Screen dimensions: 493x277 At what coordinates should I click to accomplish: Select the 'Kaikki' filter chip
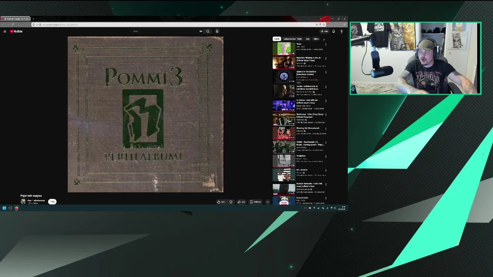point(277,39)
